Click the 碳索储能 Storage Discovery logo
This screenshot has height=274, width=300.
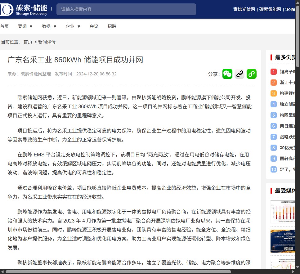[x=24, y=9]
